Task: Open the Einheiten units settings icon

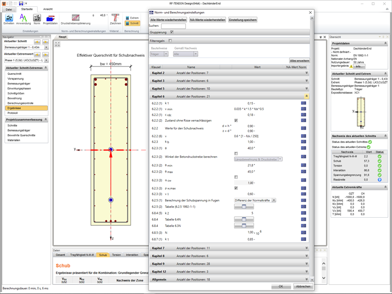Action: click(9, 19)
